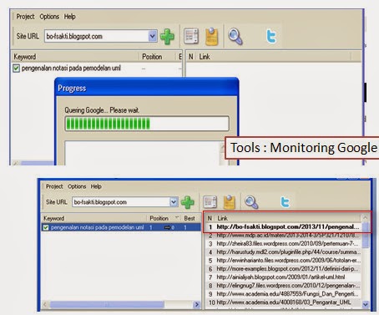Click the green plus icon in the Progress window
Image resolution: width=379 pixels, height=315 pixels.
(x=167, y=37)
